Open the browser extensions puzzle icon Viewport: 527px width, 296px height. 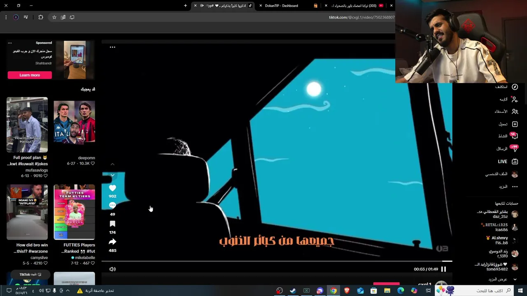click(40, 17)
